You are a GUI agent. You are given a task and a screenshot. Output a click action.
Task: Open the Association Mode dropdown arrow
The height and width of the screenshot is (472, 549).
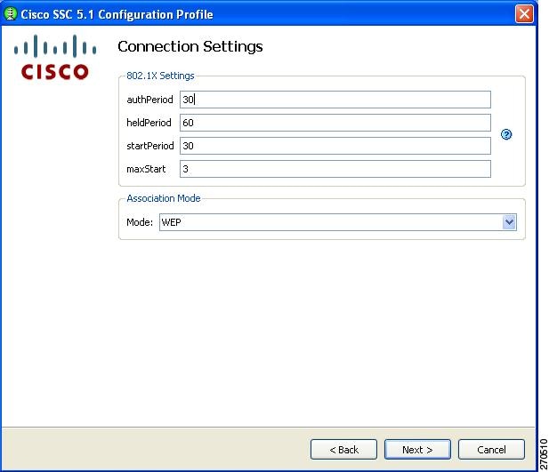(x=509, y=222)
